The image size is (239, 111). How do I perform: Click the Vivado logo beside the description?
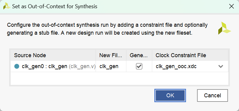pos(224,28)
